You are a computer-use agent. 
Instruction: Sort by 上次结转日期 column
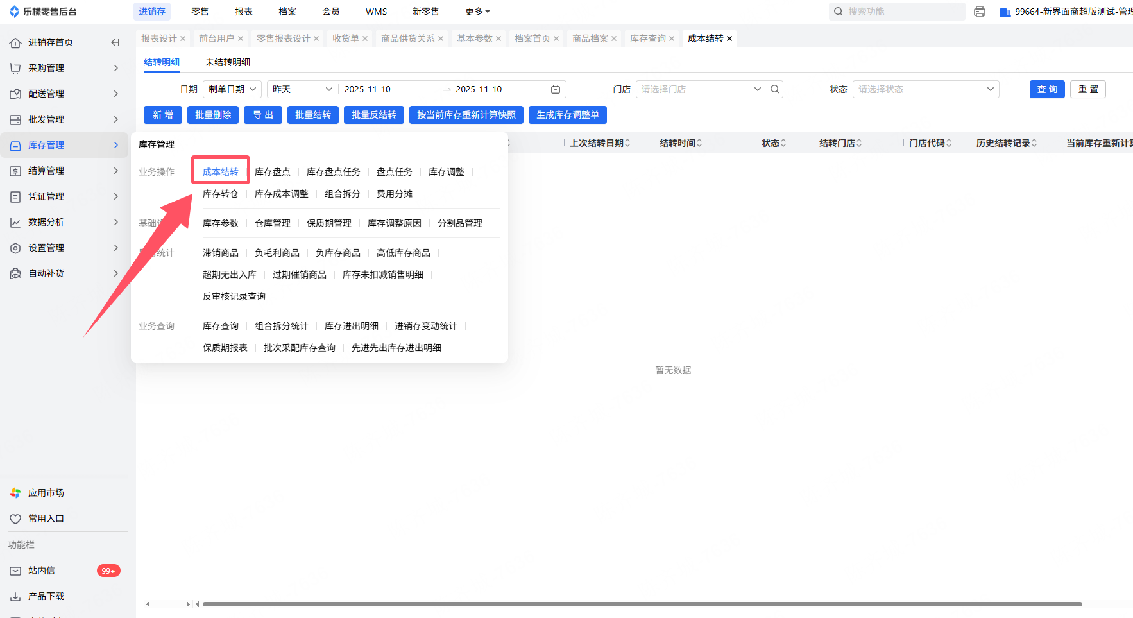[x=627, y=143]
